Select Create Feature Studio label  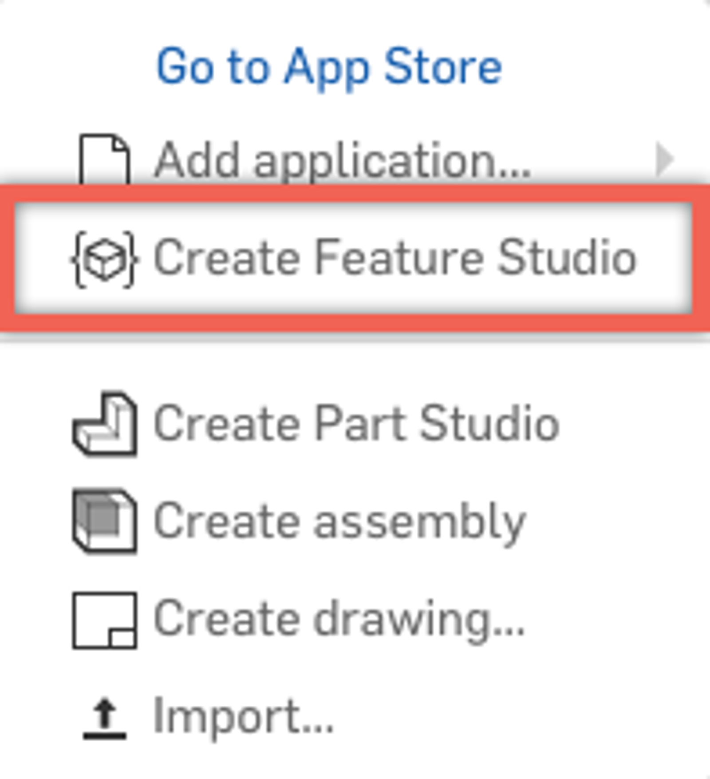pyautogui.click(x=395, y=258)
